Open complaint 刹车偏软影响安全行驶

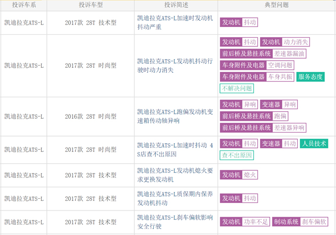click(x=175, y=222)
